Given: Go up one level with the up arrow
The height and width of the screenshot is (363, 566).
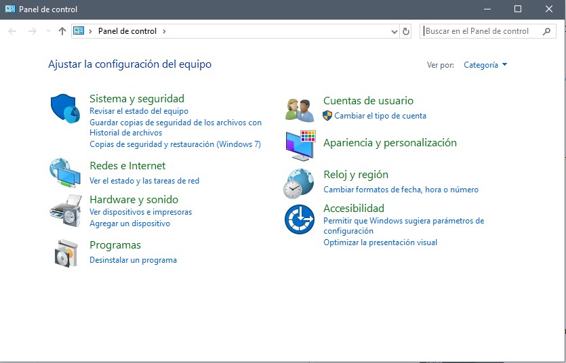Looking at the screenshot, I should (x=62, y=31).
